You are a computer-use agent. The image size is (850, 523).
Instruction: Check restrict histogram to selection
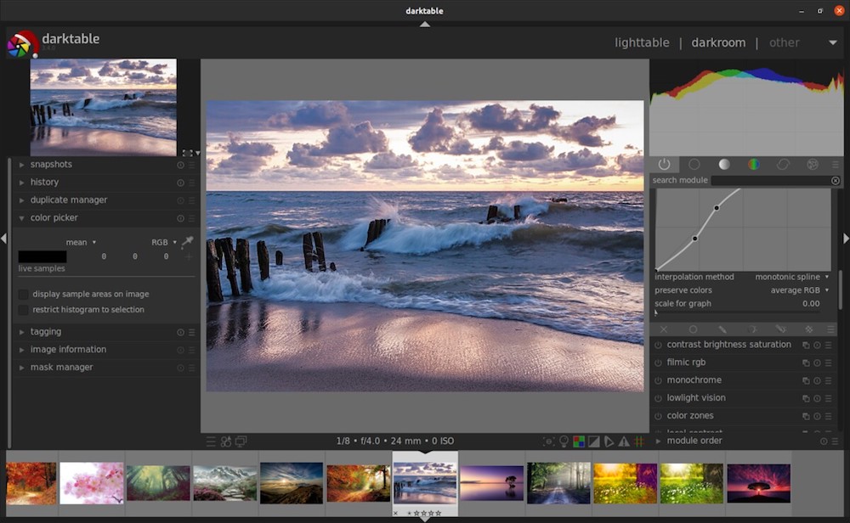coord(24,310)
